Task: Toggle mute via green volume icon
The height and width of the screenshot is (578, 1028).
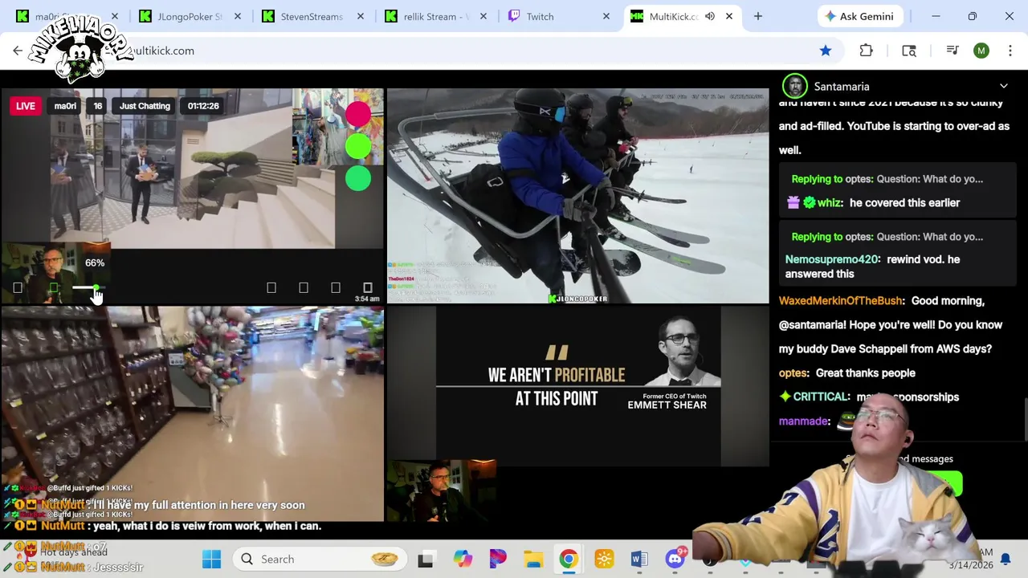Action: point(54,287)
